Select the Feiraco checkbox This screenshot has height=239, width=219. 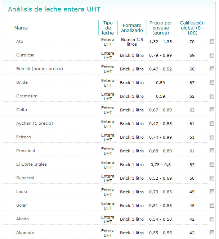pos(212,137)
